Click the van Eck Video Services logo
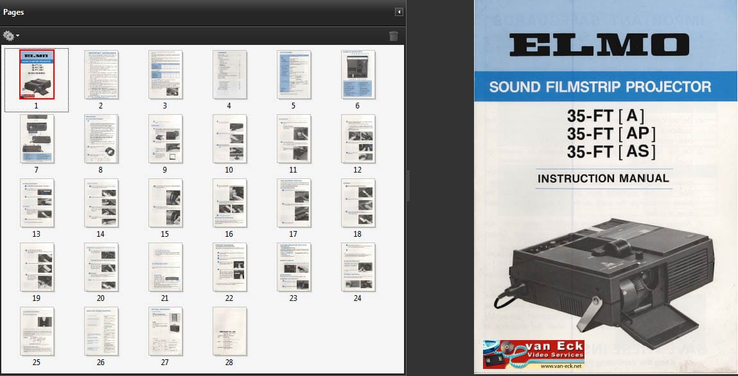Screen dimensions: 738x376 pyautogui.click(x=534, y=350)
